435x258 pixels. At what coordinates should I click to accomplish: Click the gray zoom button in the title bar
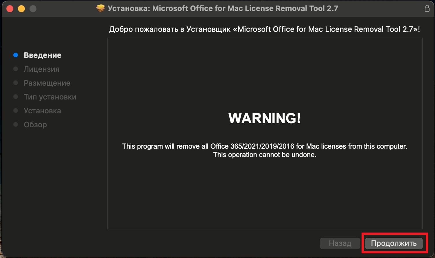pos(33,9)
